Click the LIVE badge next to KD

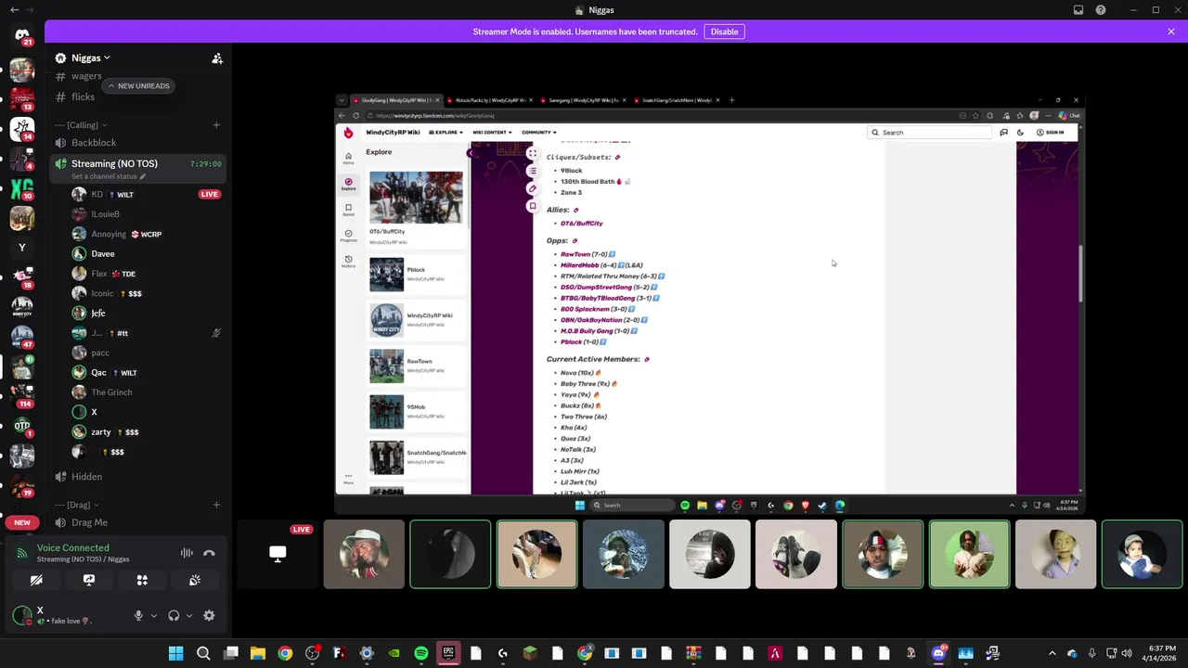pyautogui.click(x=210, y=195)
